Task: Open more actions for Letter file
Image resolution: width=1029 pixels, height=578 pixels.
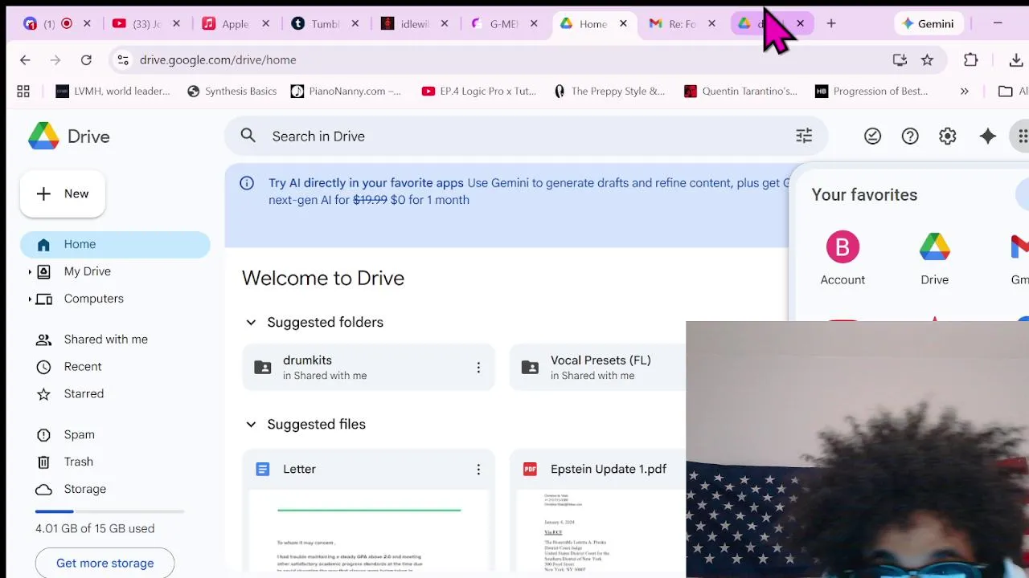Action: coord(478,470)
